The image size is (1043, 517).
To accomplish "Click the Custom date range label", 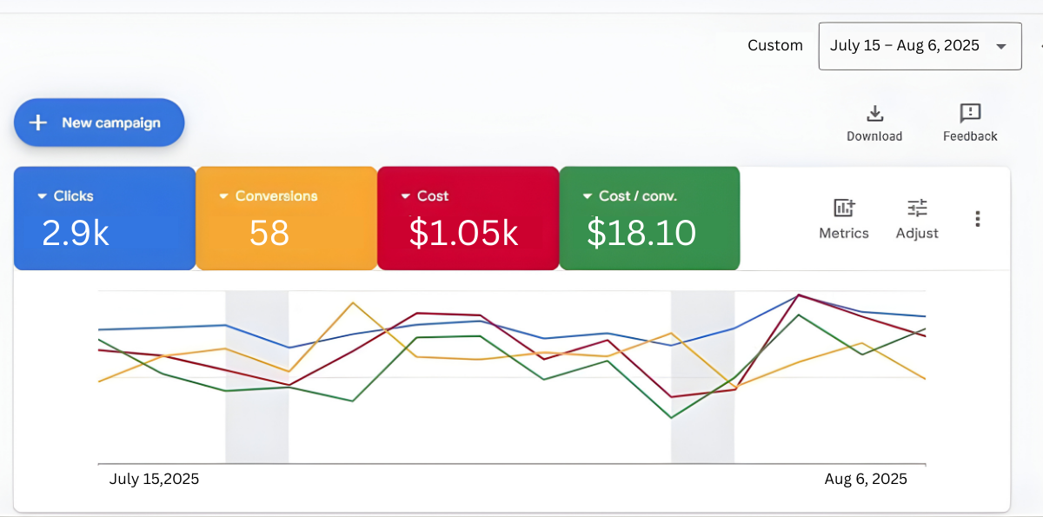I will click(774, 46).
